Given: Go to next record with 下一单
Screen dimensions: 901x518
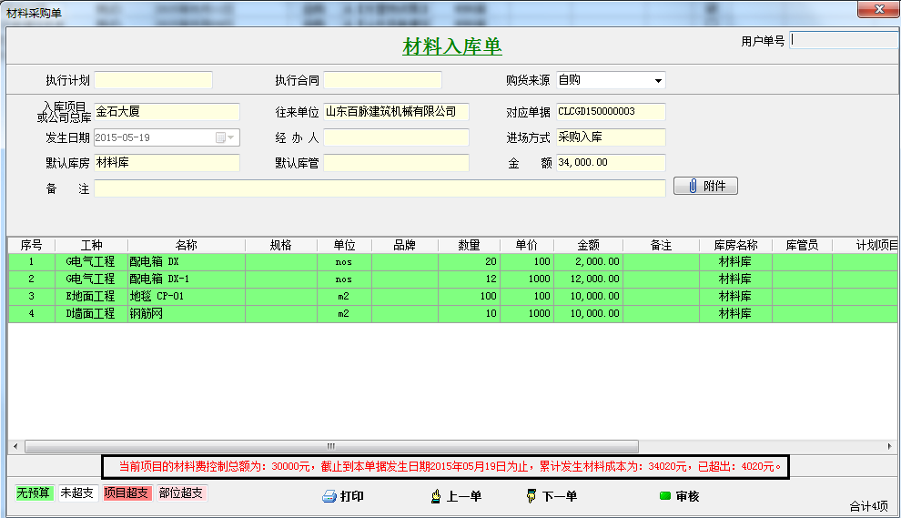Looking at the screenshot, I should (x=551, y=496).
